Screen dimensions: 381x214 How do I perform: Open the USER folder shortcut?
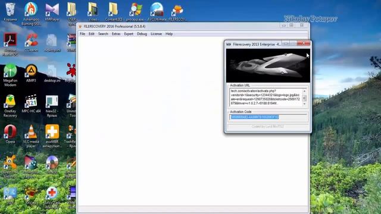pyautogui.click(x=71, y=13)
